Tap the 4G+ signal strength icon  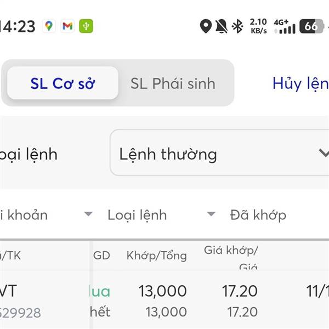pos(284,26)
